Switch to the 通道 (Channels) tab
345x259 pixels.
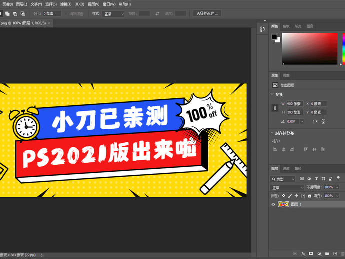point(286,169)
